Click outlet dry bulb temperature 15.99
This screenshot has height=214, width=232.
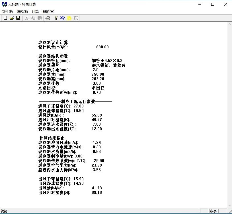pos(79,179)
